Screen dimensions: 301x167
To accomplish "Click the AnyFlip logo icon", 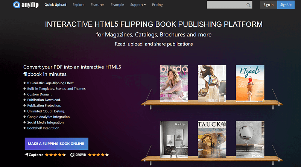I will point(17,5).
